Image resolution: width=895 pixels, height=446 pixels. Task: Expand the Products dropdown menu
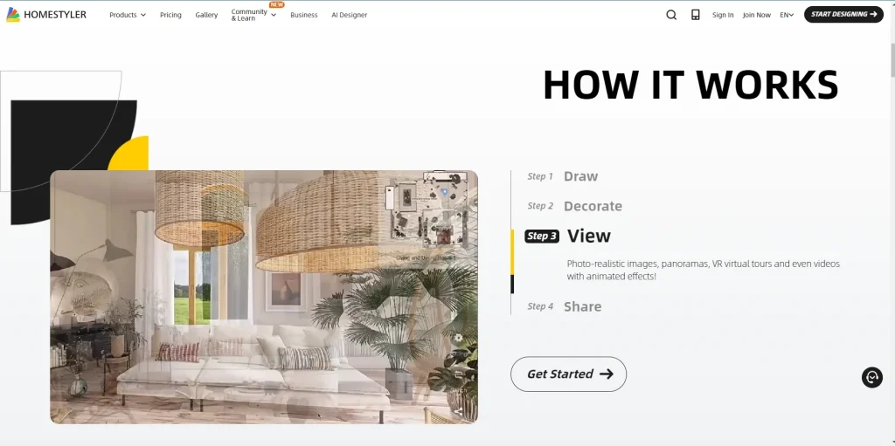pyautogui.click(x=128, y=15)
